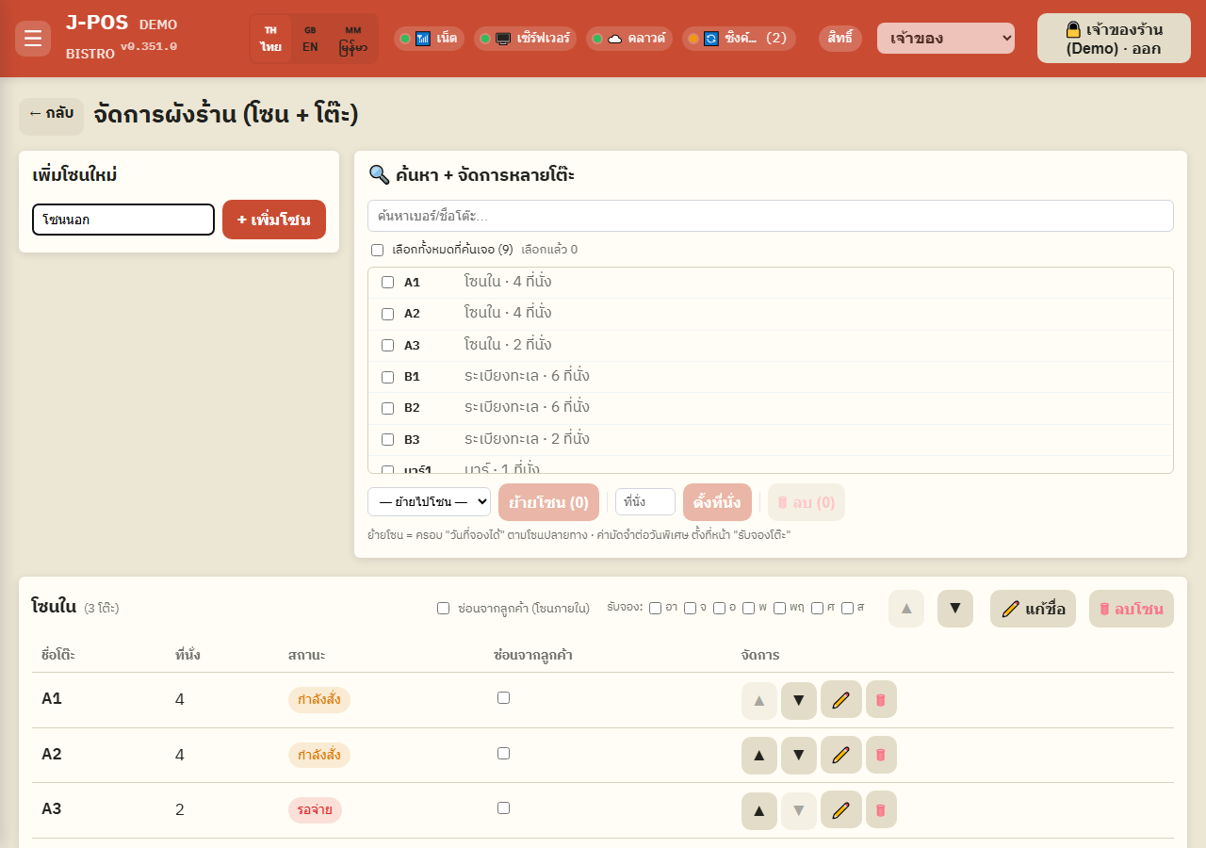Move table A3 up
This screenshot has width=1206, height=848.
tap(759, 810)
